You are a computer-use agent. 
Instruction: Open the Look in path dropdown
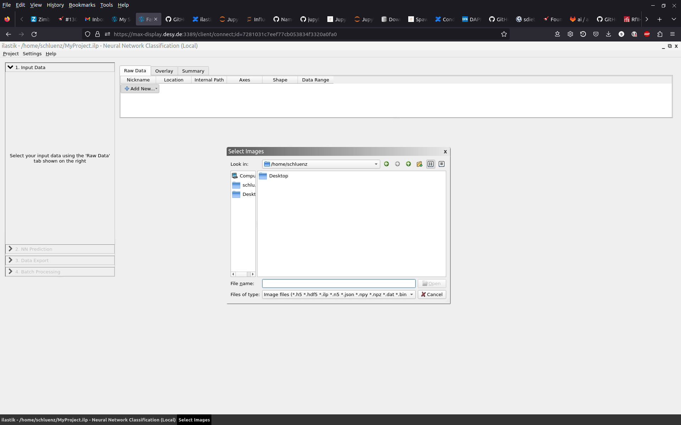click(x=376, y=164)
